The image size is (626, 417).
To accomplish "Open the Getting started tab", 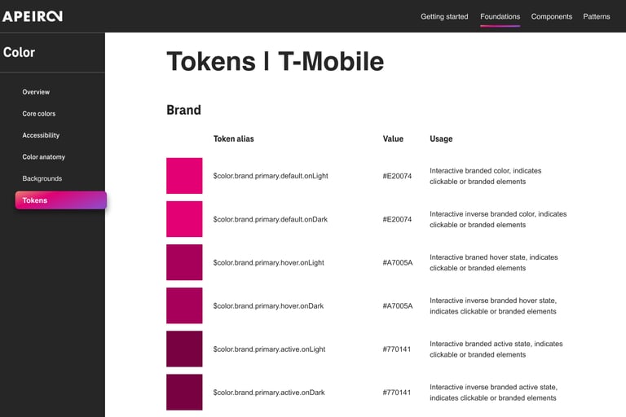I will 444,16.
